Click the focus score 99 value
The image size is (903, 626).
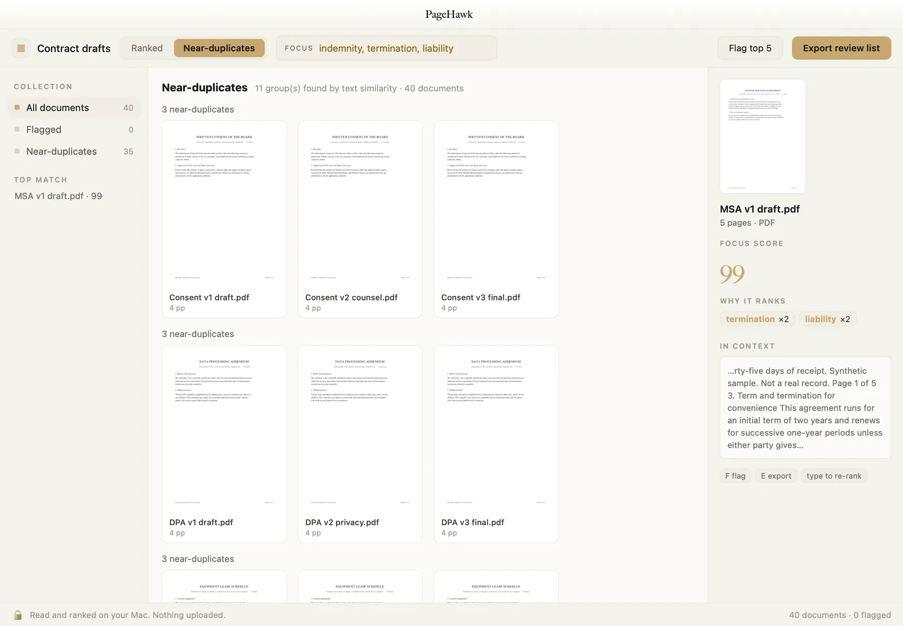pyautogui.click(x=732, y=274)
